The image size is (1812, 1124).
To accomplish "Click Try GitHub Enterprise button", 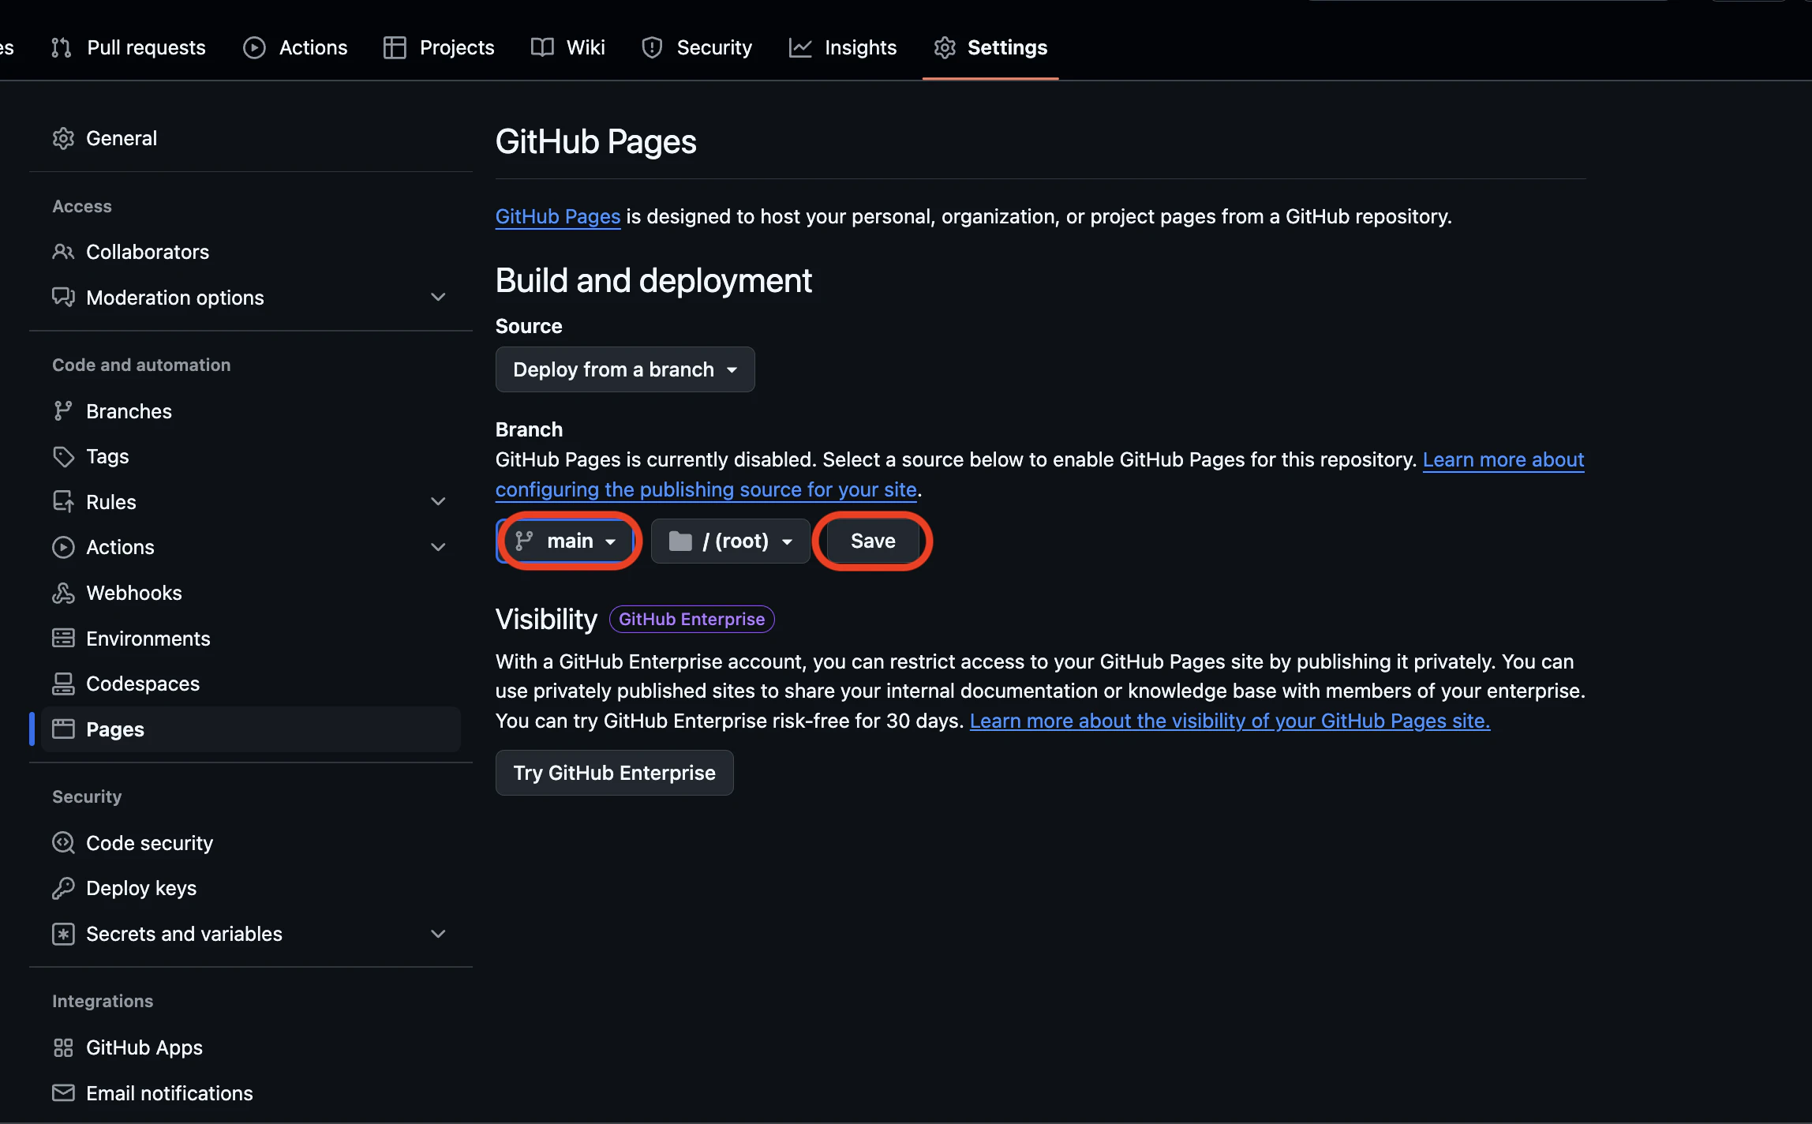I will (x=615, y=773).
